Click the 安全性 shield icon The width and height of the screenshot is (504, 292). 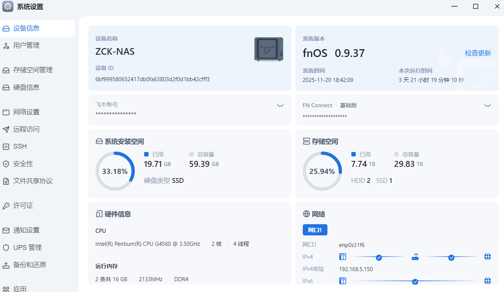click(x=6, y=164)
